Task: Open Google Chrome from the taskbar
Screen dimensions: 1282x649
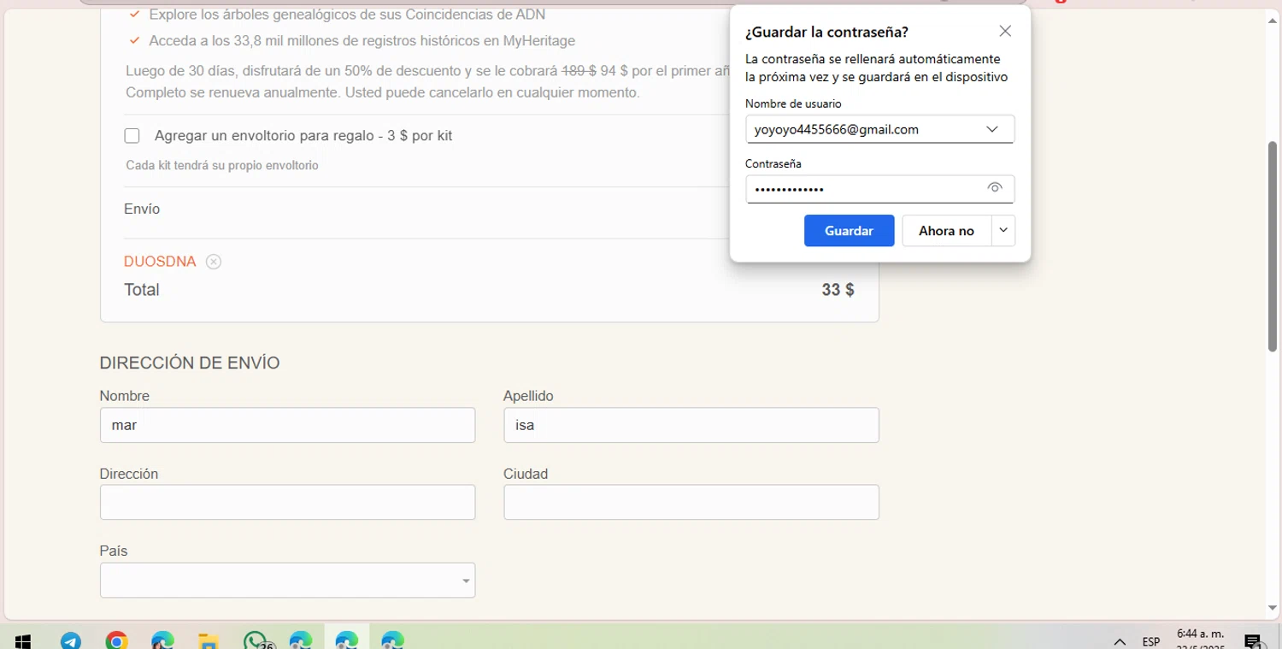Action: tap(117, 640)
